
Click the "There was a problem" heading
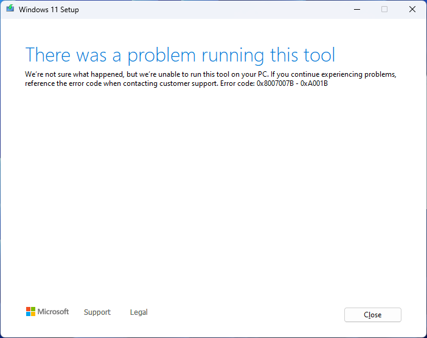[122, 55]
